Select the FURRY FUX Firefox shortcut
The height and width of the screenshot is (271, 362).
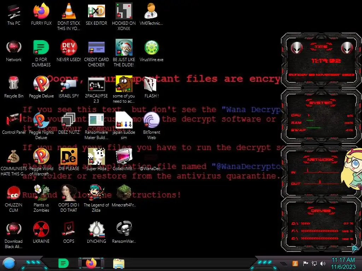(41, 11)
